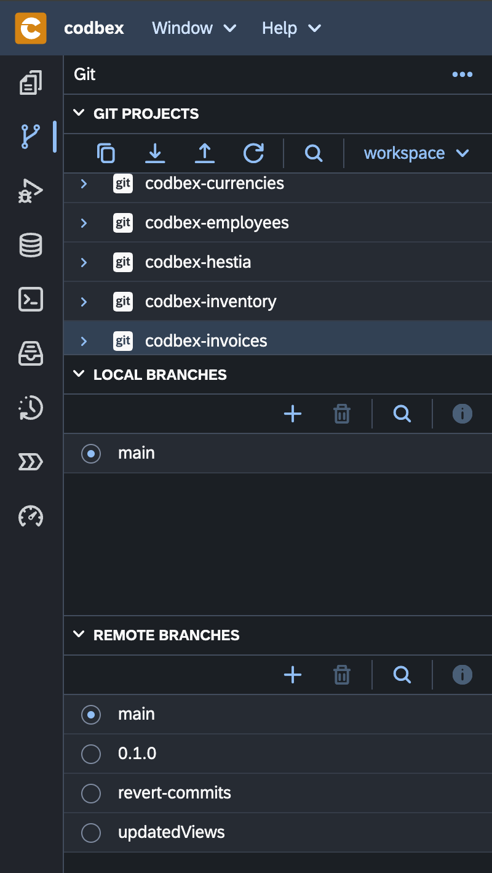
Task: Click the clone repository icon in Git Projects
Action: pos(106,153)
